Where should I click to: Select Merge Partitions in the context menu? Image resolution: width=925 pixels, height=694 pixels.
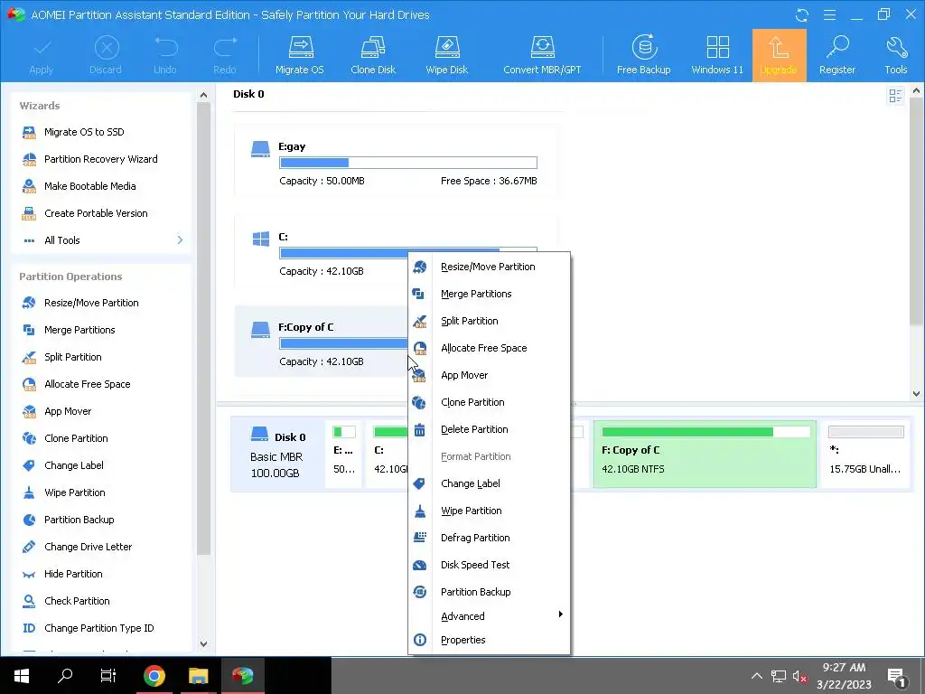pyautogui.click(x=489, y=294)
